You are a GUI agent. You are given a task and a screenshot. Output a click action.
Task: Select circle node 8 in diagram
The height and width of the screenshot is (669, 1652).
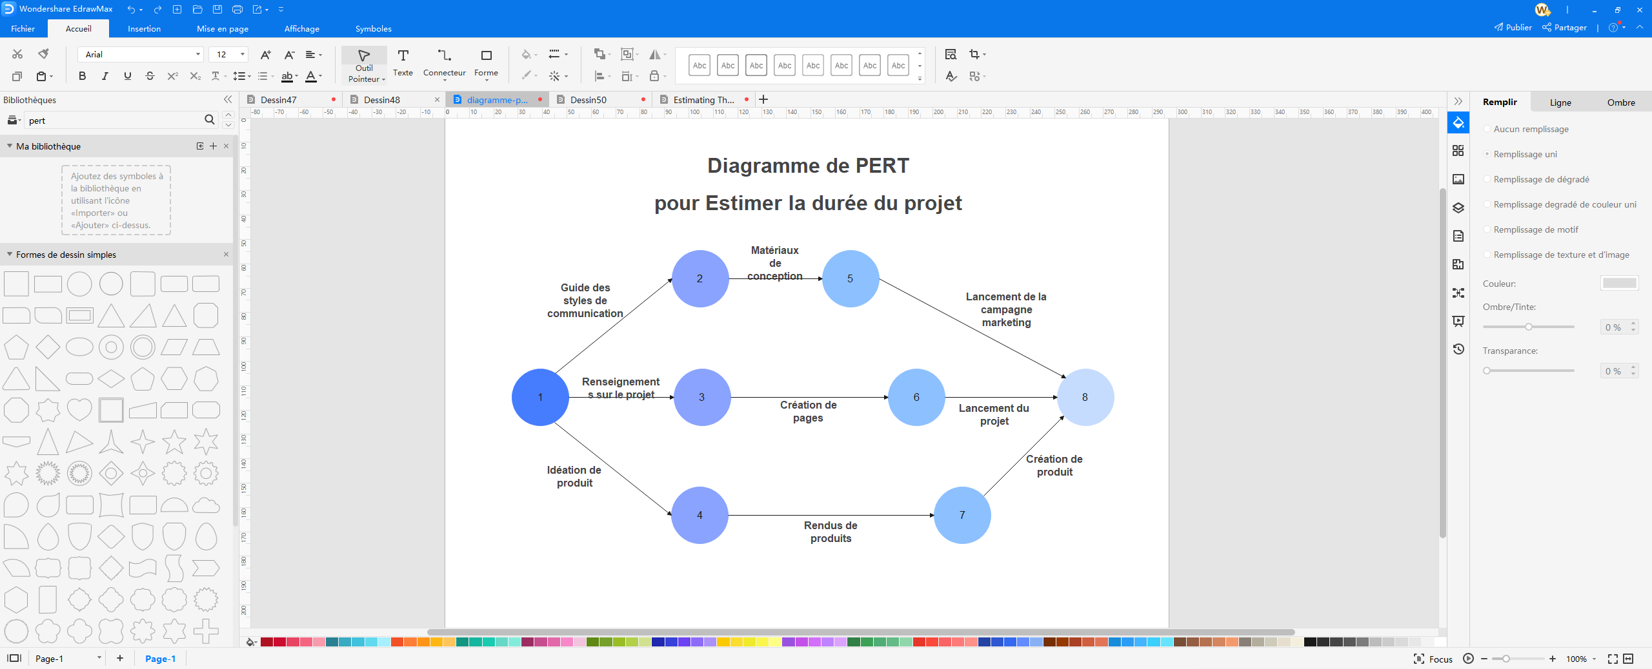[x=1085, y=397]
